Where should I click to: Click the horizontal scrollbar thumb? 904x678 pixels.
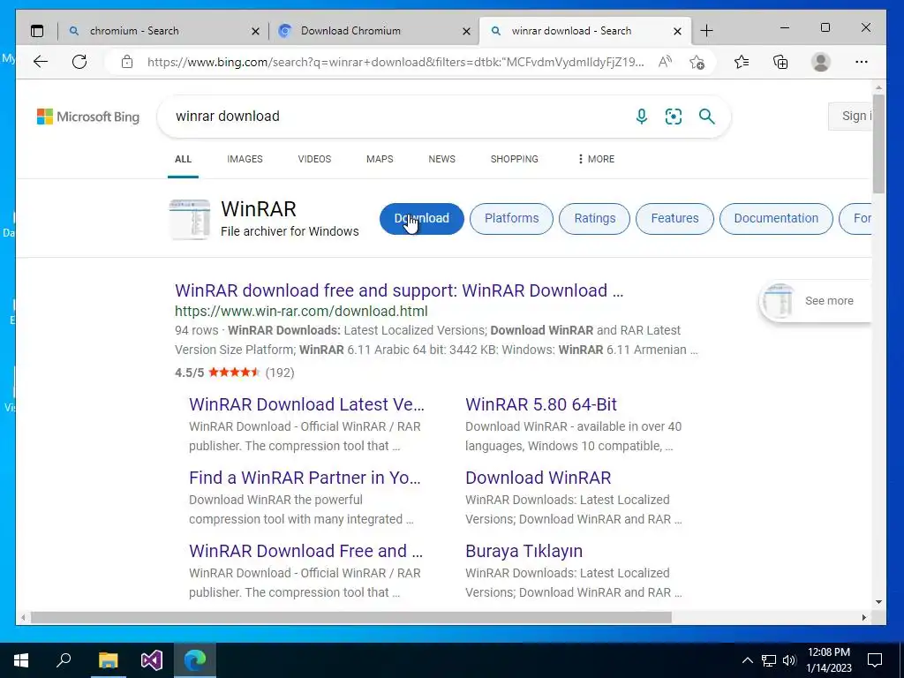tap(351, 617)
